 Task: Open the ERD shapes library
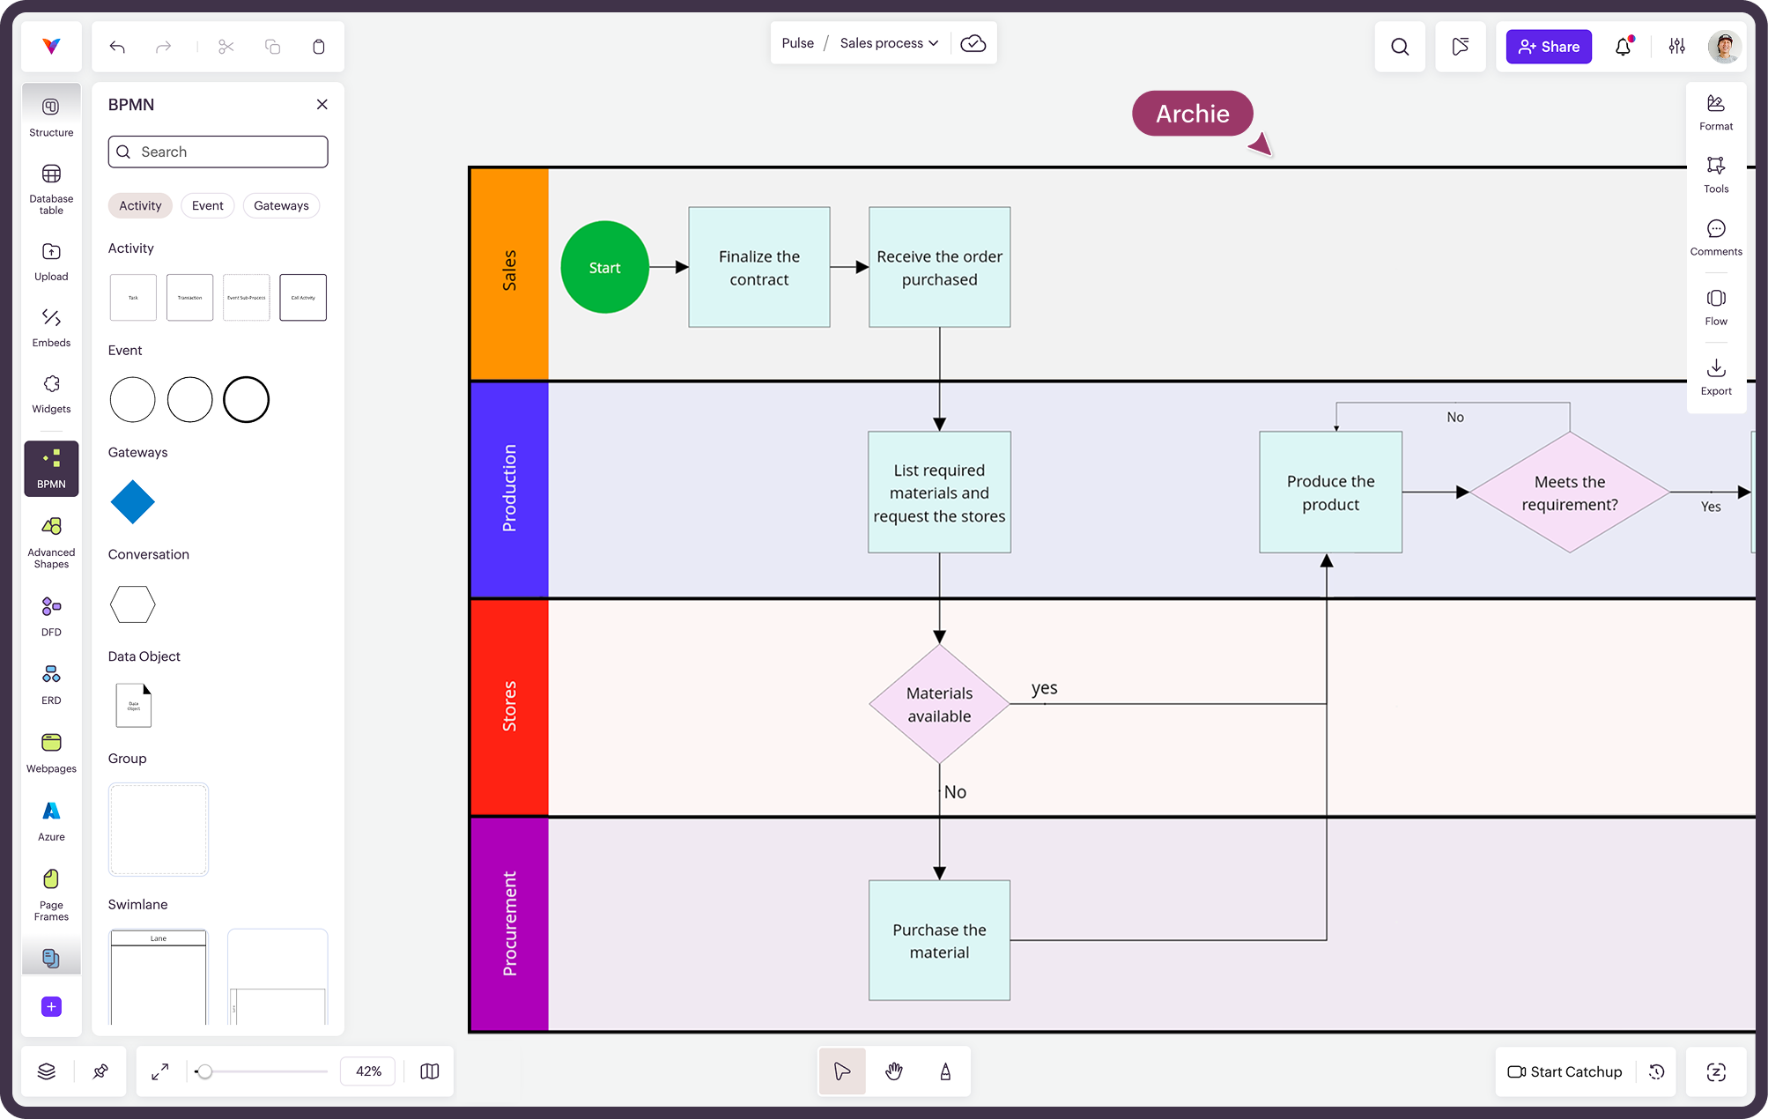[x=51, y=685]
